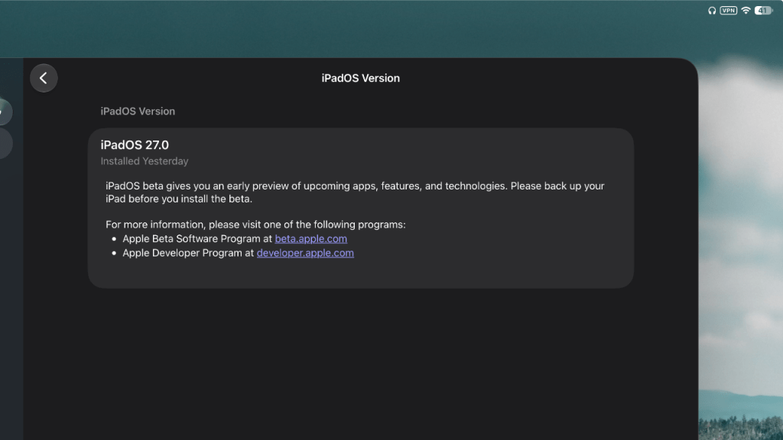Tap the Wi-Fi status icon
Viewport: 783px width, 440px height.
tap(746, 11)
